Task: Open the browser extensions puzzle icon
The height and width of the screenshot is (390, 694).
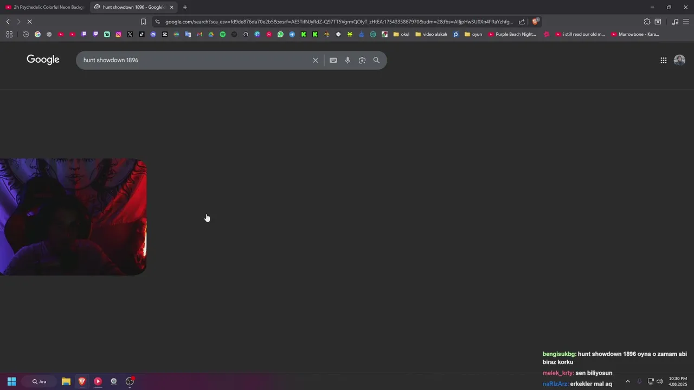Action: [647, 22]
